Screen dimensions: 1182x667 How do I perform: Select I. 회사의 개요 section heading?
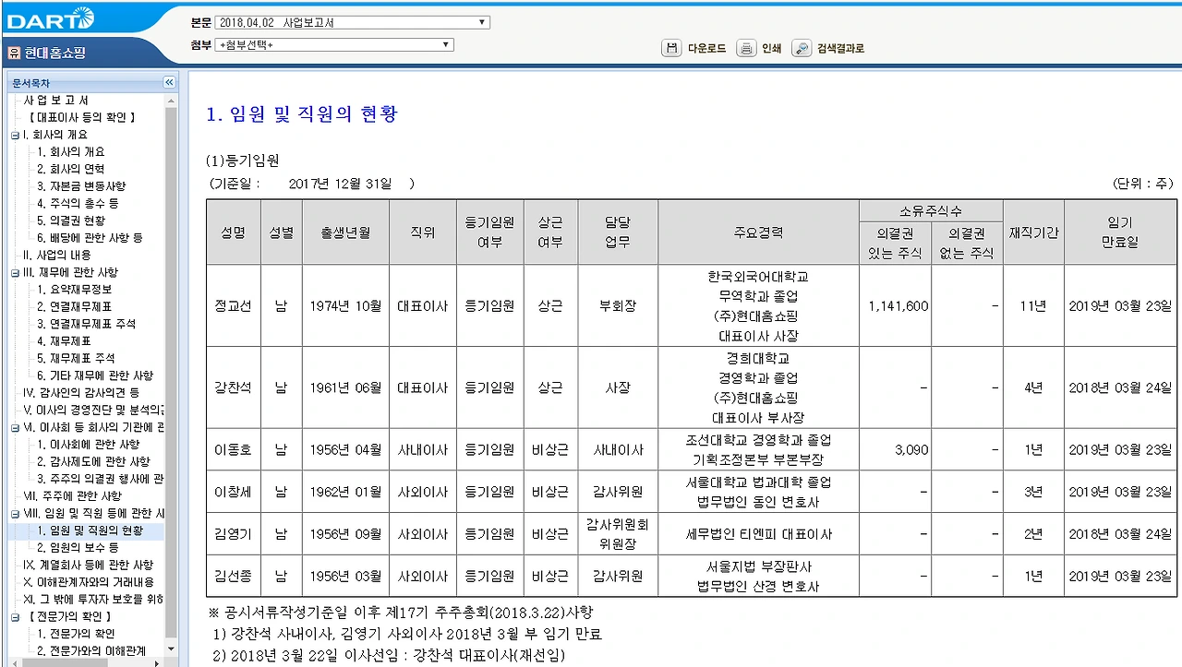point(54,135)
